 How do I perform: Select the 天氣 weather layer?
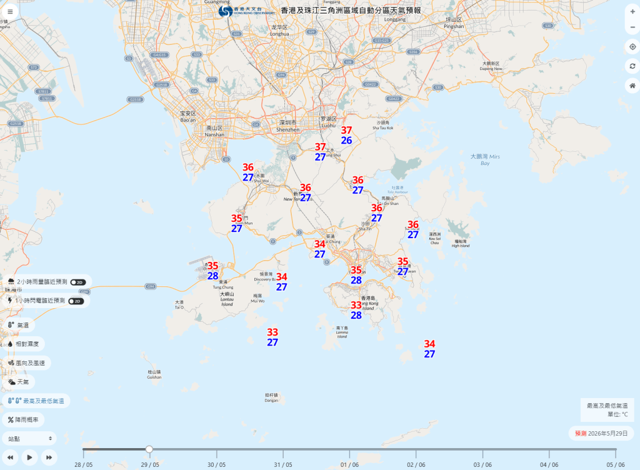pyautogui.click(x=18, y=382)
